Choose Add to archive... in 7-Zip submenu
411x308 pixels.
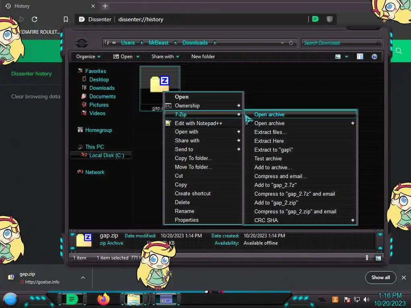coord(300,167)
